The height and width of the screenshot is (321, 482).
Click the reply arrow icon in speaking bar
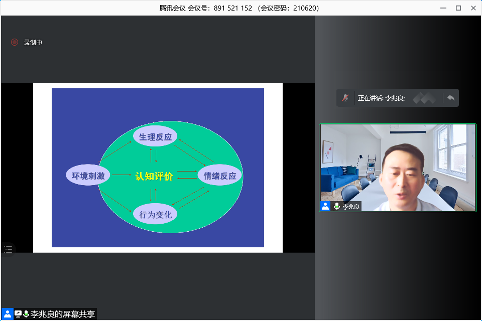pos(451,98)
